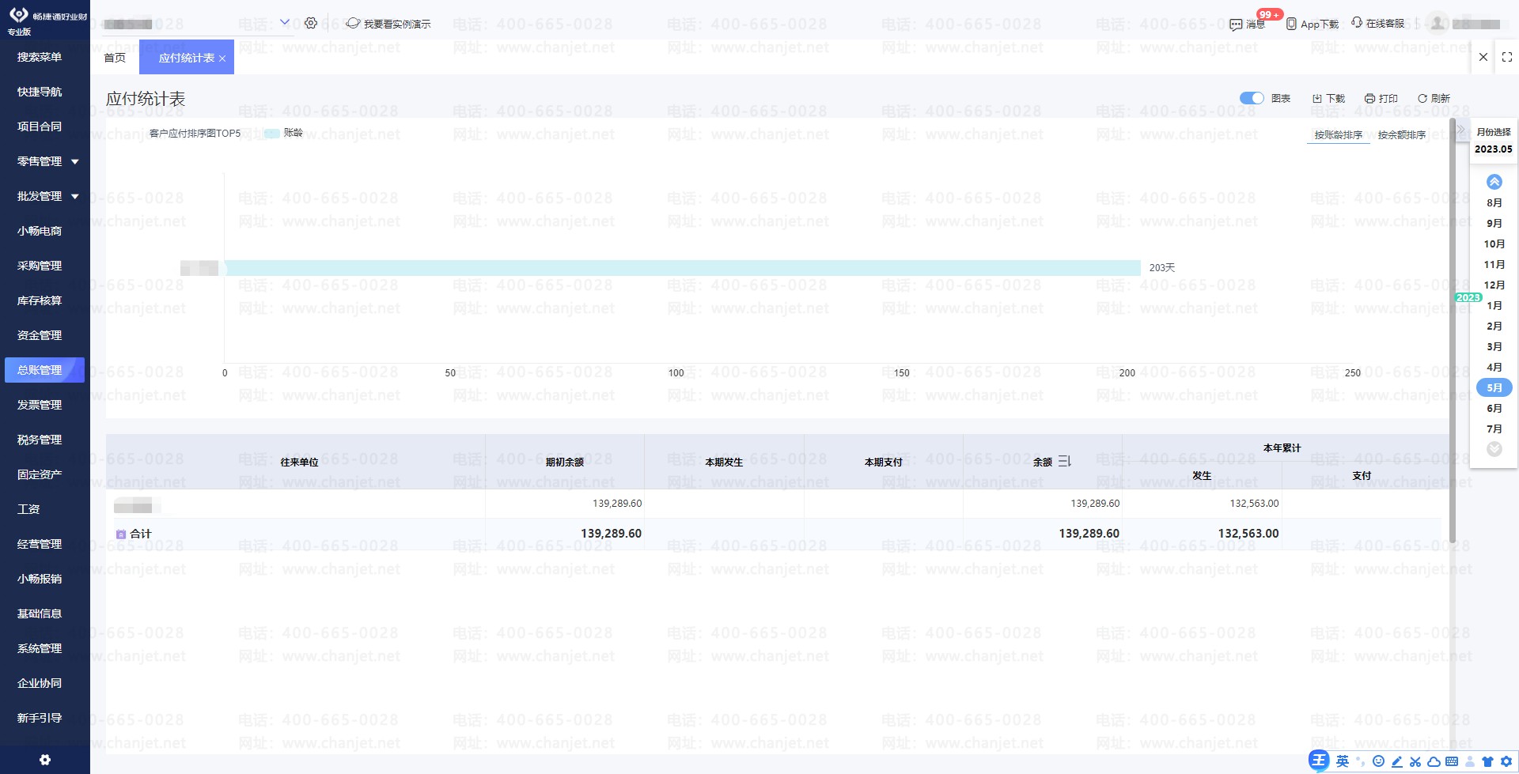1519x774 pixels.
Task: Close the 应付统计表 tab
Action: 222,59
